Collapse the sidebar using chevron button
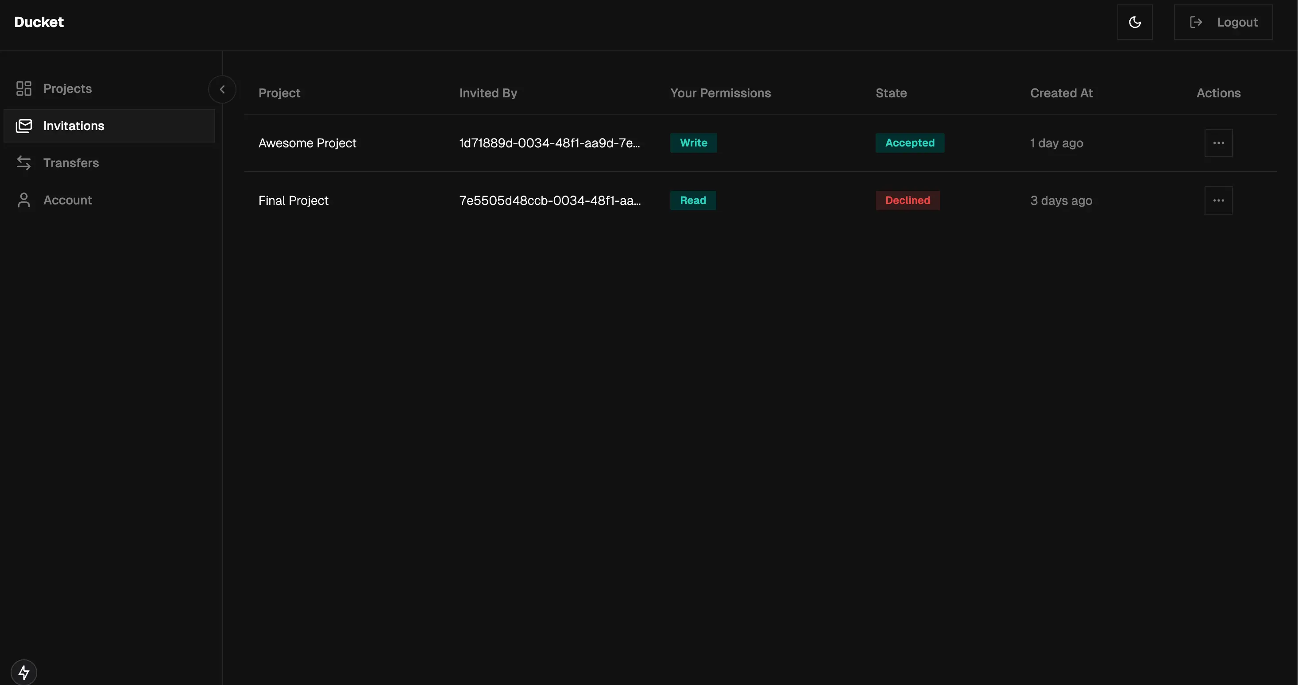The image size is (1298, 685). (222, 89)
